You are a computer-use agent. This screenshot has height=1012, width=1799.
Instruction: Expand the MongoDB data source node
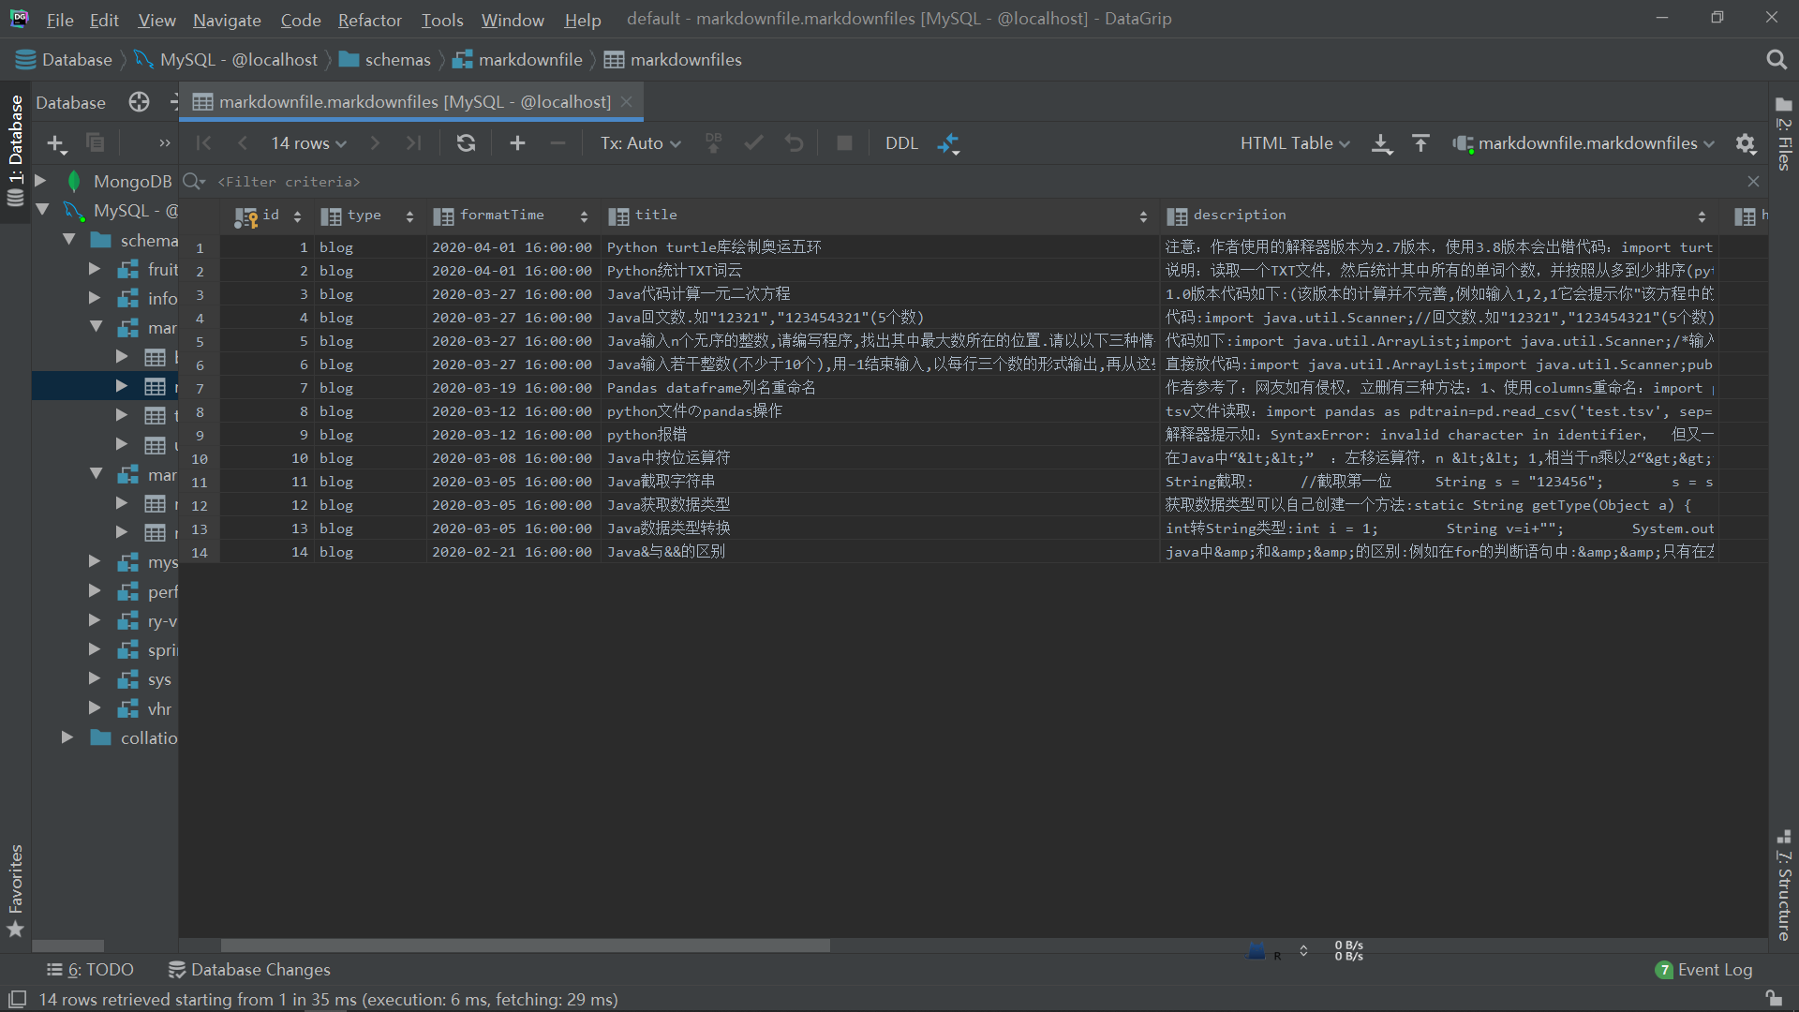coord(41,180)
